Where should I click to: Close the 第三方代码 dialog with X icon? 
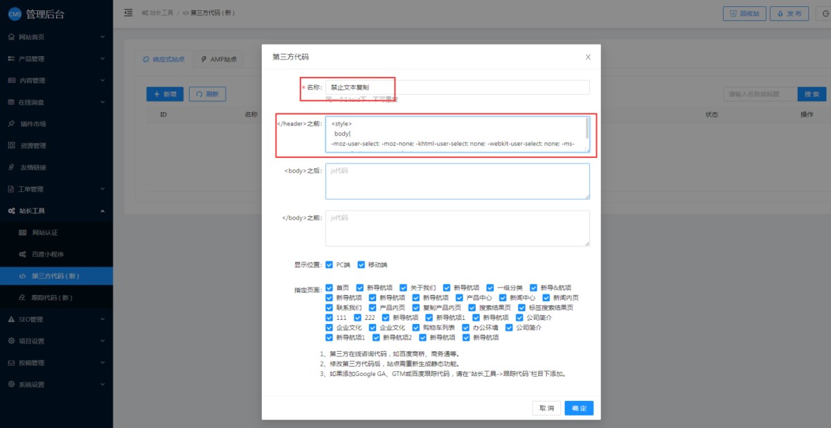(588, 57)
